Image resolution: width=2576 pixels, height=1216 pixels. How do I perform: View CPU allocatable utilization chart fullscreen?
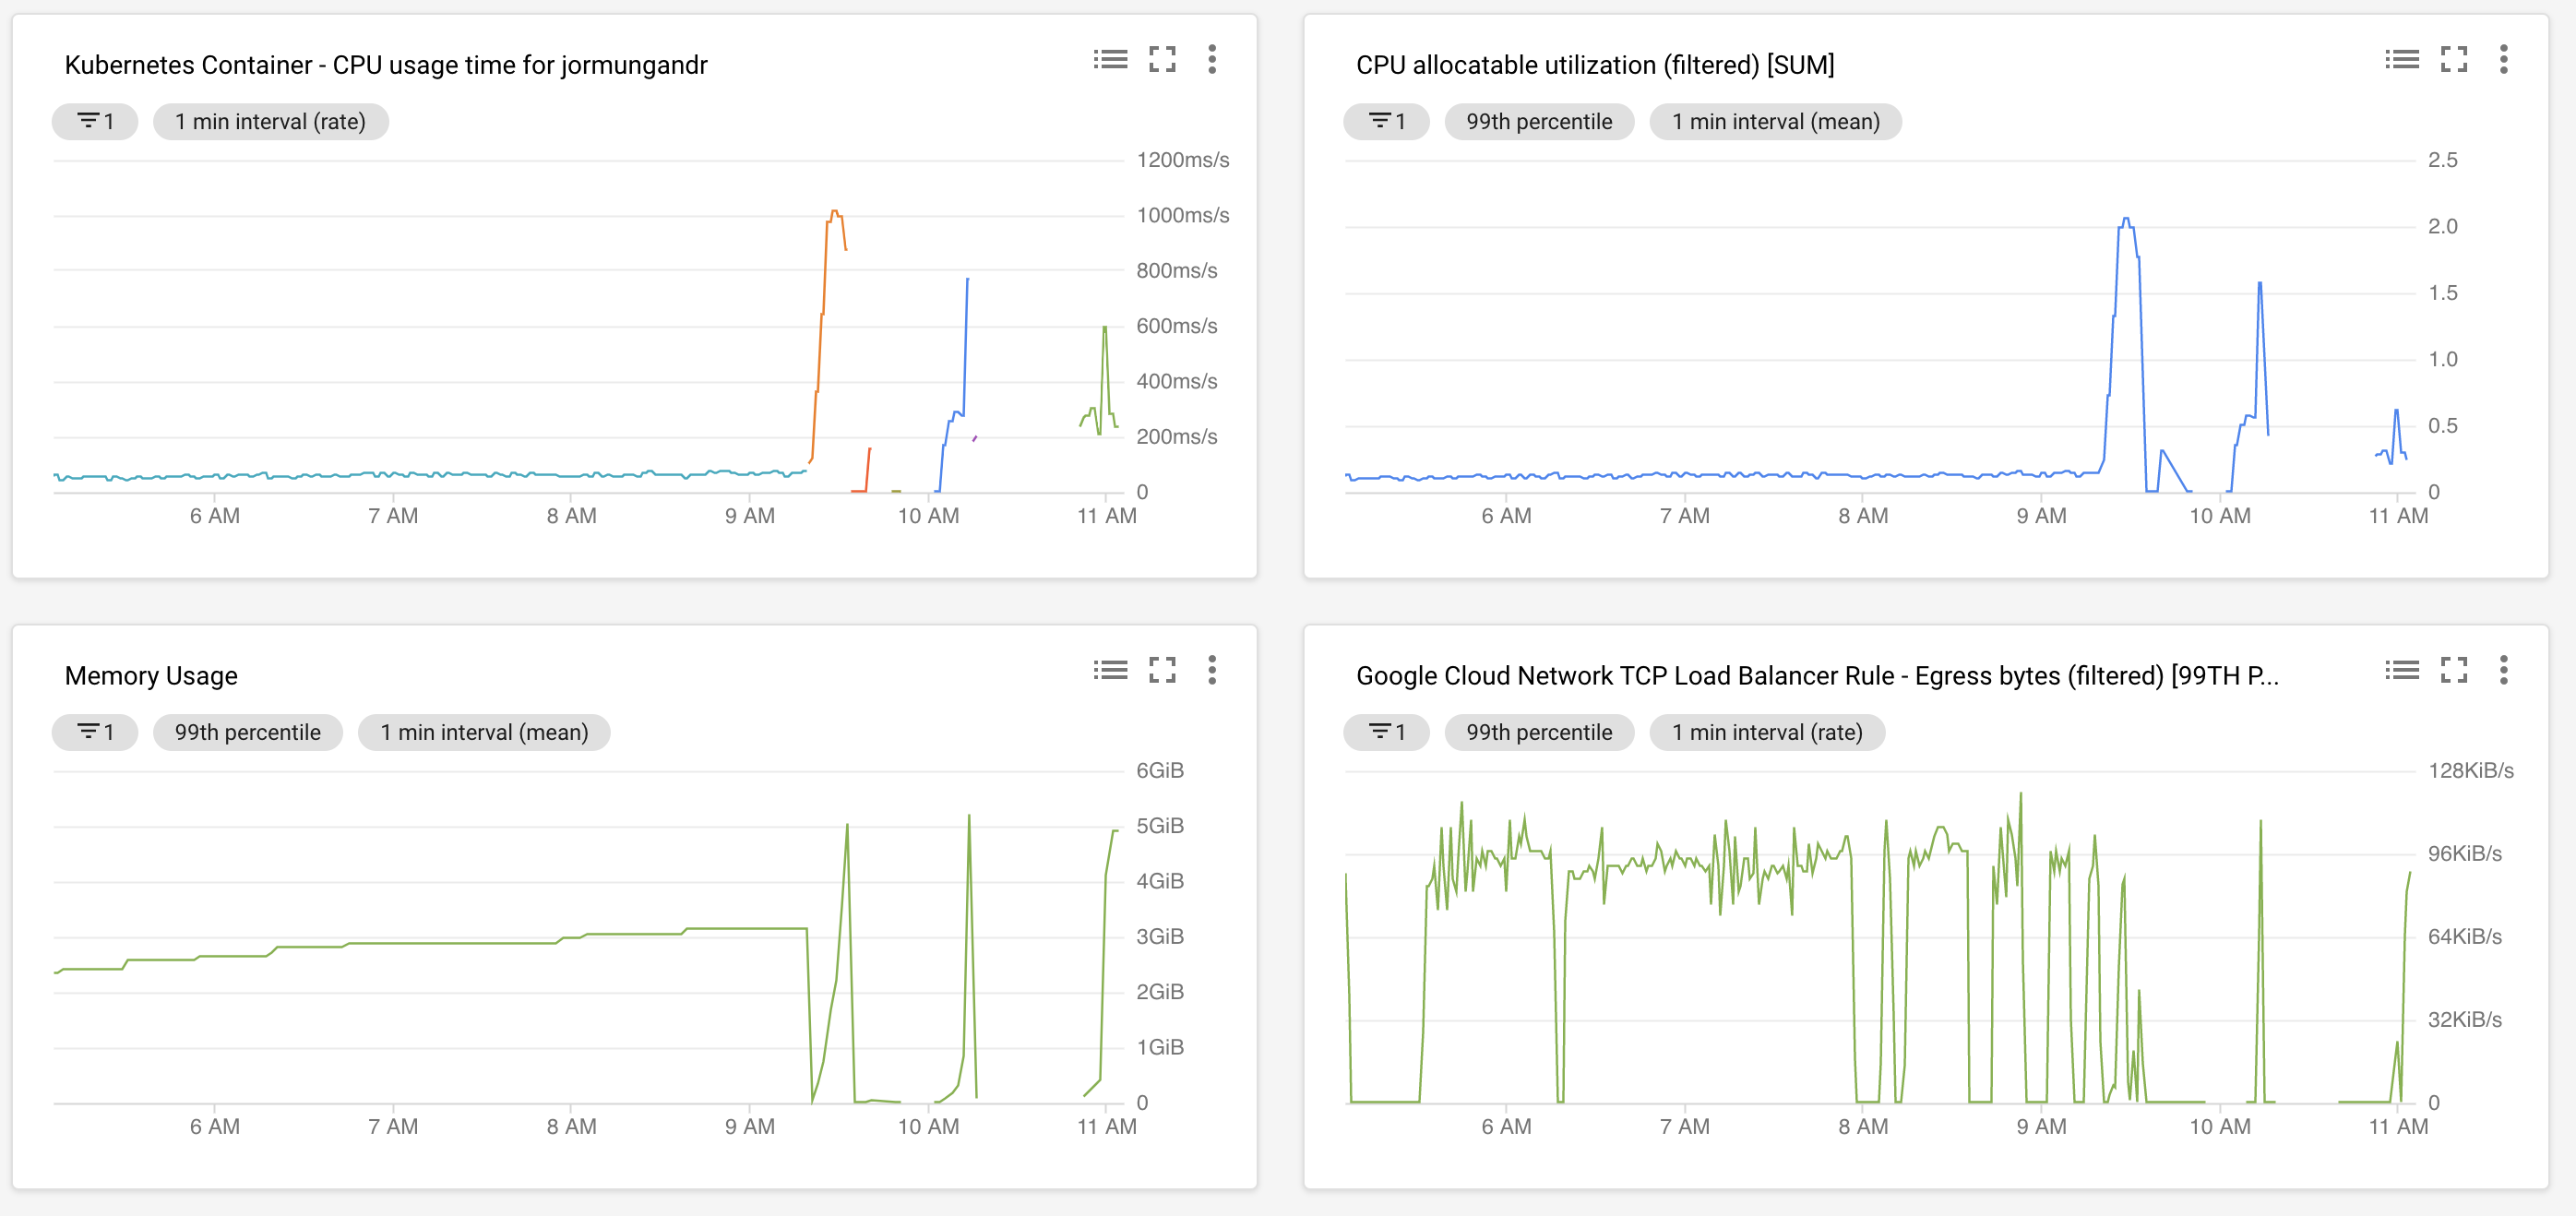coord(2454,60)
